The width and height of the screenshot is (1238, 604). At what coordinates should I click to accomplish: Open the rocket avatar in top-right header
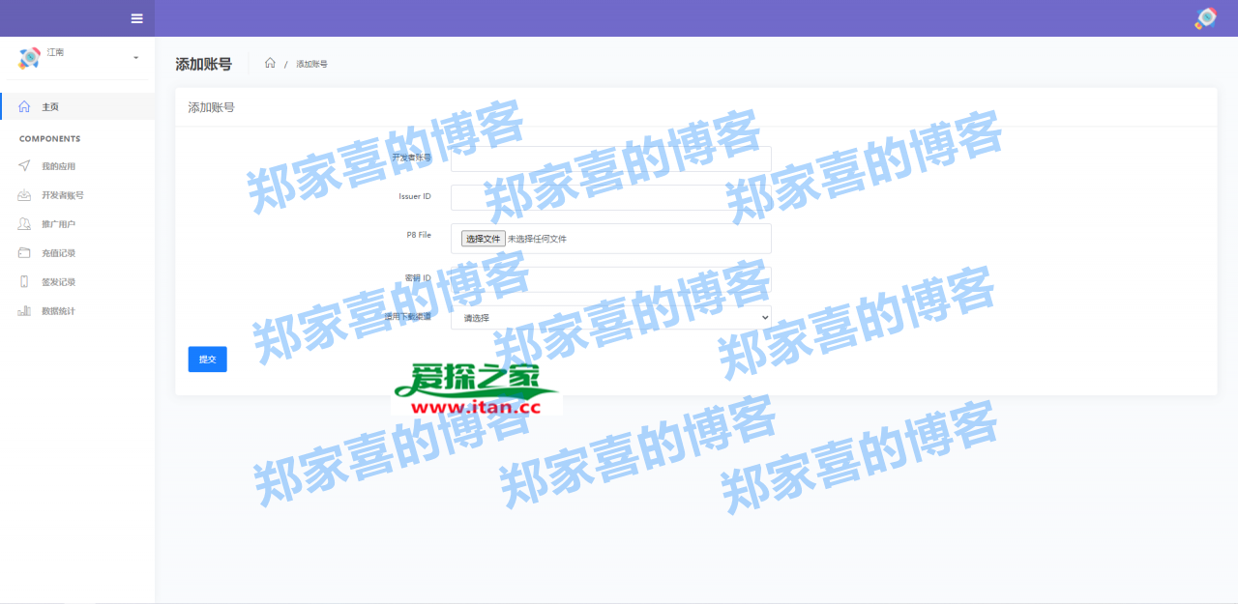coord(1205,18)
